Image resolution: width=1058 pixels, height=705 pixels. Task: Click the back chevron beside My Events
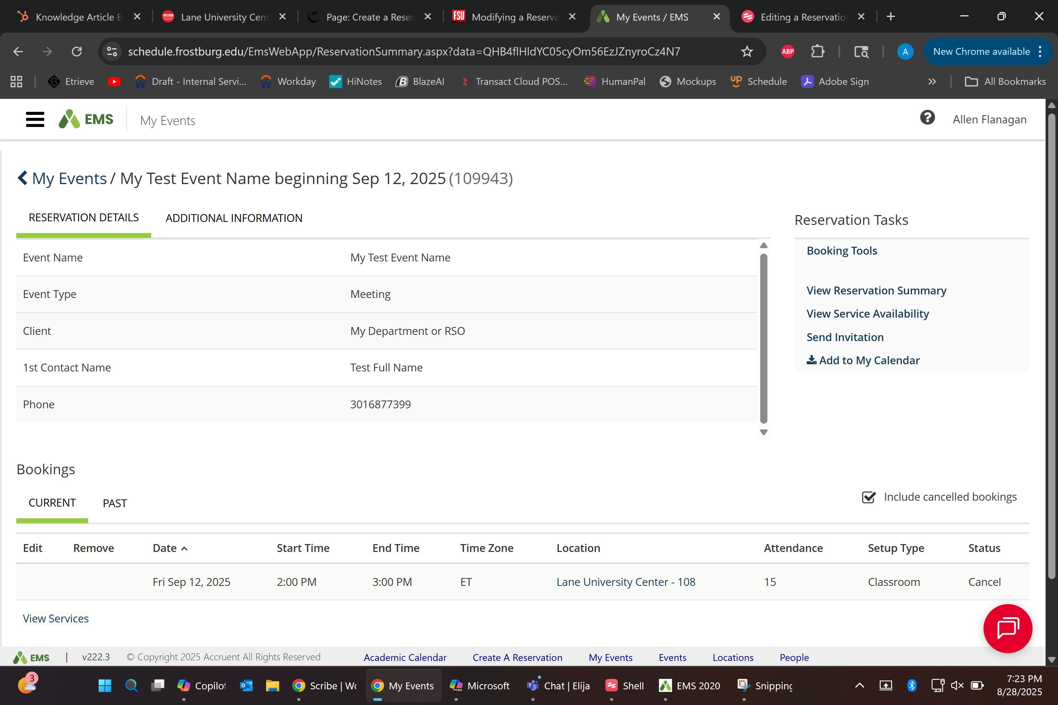[23, 178]
